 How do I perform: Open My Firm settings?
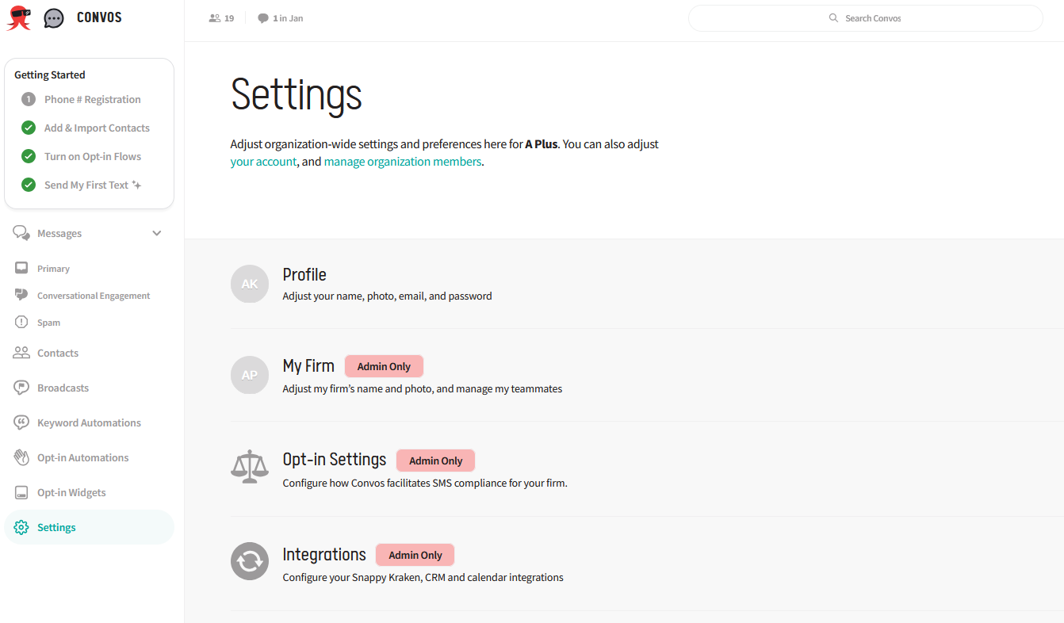308,366
